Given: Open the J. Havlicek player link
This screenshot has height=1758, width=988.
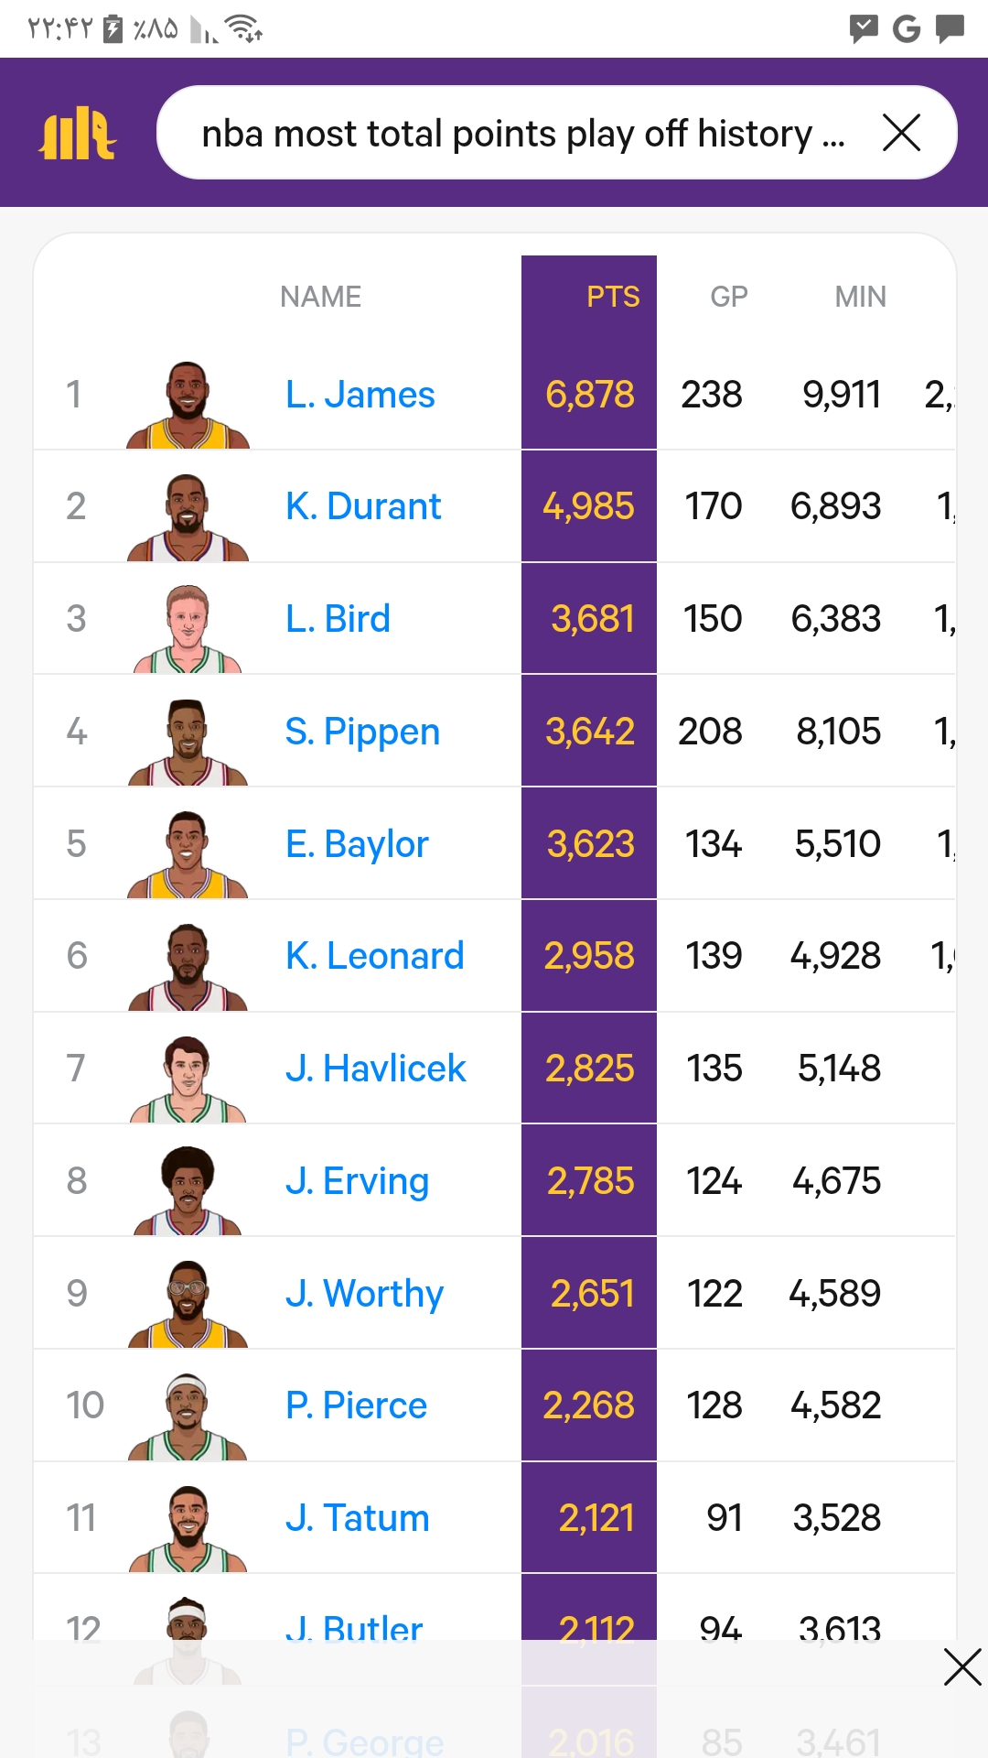Looking at the screenshot, I should 375,1069.
